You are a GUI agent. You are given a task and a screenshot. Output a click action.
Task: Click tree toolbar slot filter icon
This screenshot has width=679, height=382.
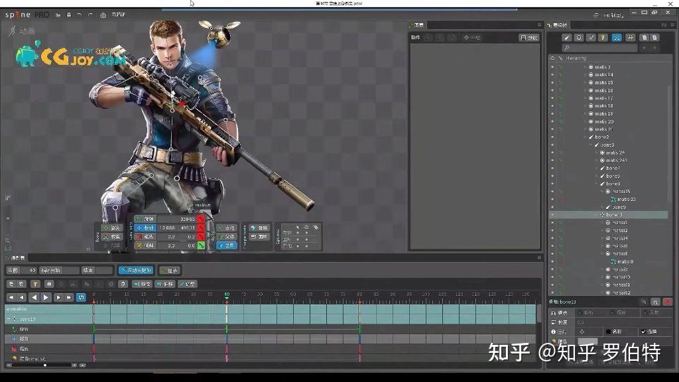click(579, 38)
